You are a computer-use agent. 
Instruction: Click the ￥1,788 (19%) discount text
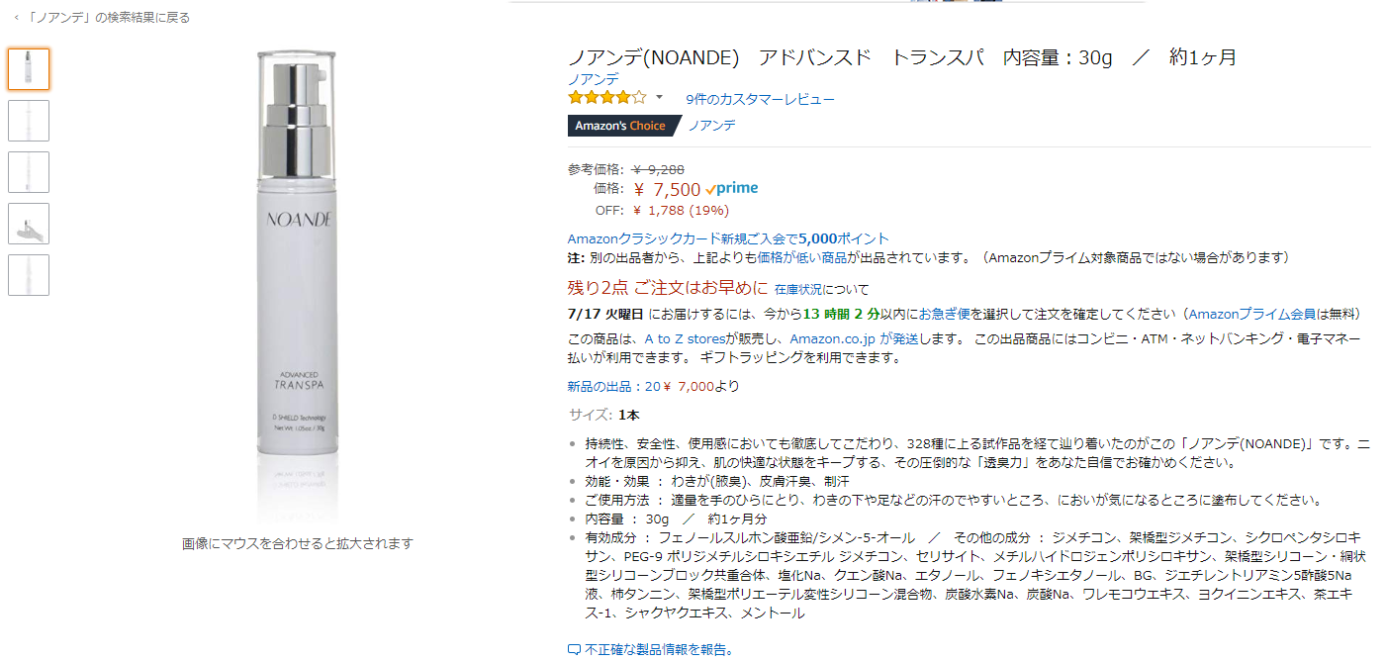681,210
